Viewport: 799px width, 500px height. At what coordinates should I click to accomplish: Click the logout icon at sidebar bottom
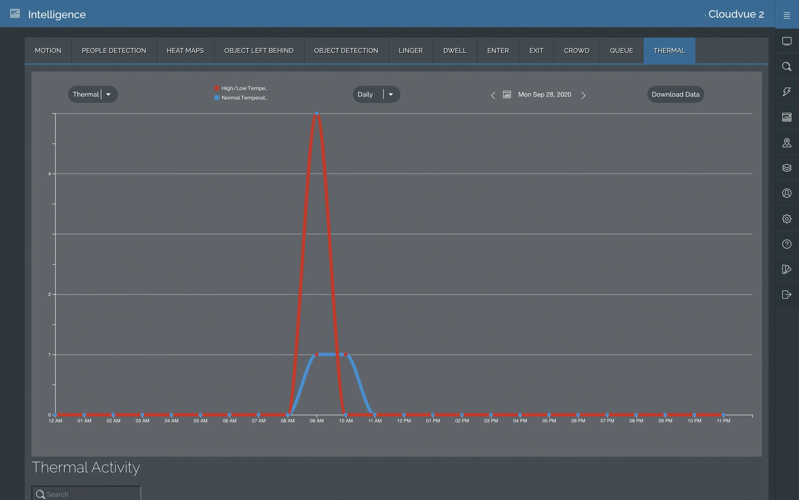tap(787, 294)
